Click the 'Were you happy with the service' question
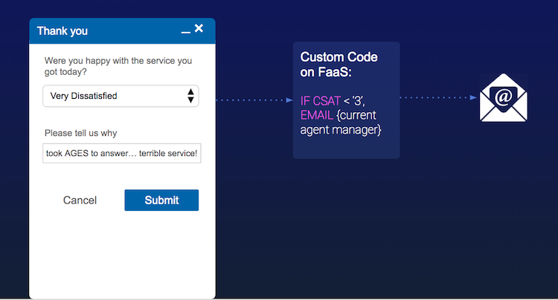Screen dimensions: 558x300 point(118,66)
